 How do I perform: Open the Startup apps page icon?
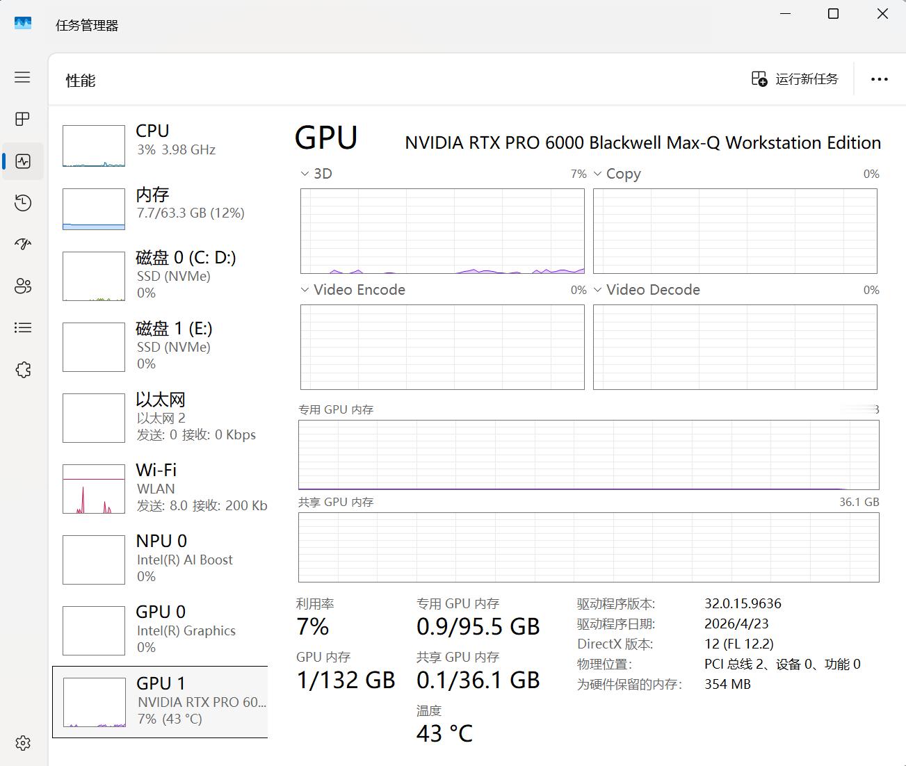(23, 244)
